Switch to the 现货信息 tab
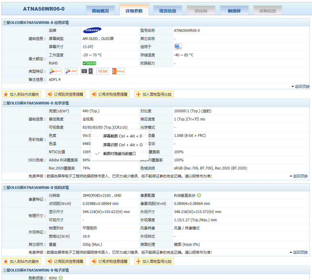 pos(168,10)
